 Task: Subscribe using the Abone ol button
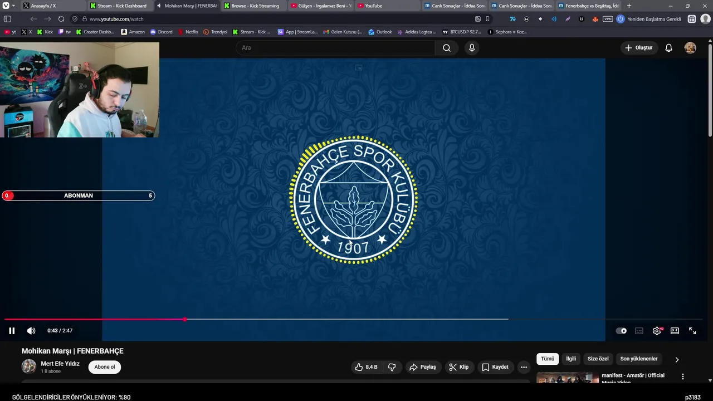[105, 367]
